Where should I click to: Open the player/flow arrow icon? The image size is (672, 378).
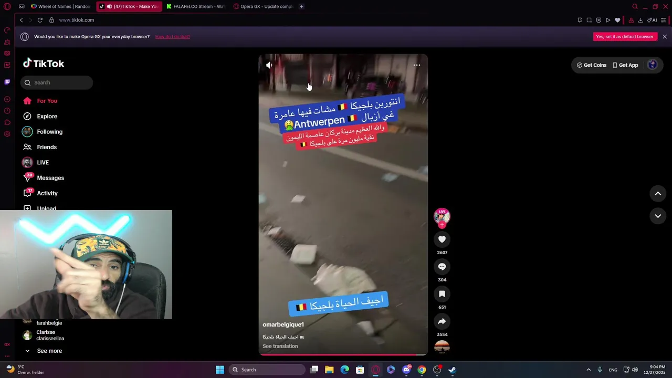[x=608, y=20]
